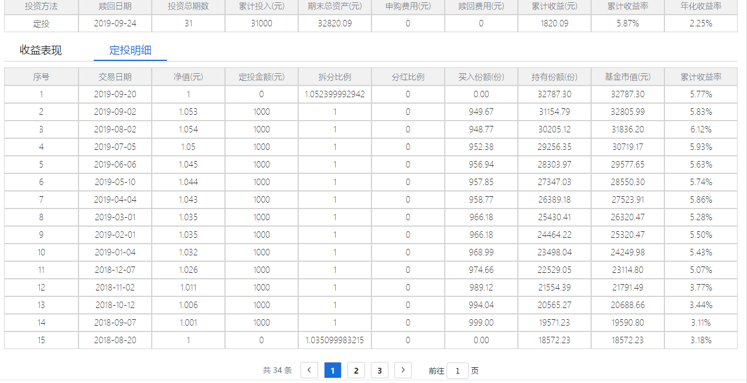Switch to the 收益表现 tab
The width and height of the screenshot is (747, 383).
point(40,50)
